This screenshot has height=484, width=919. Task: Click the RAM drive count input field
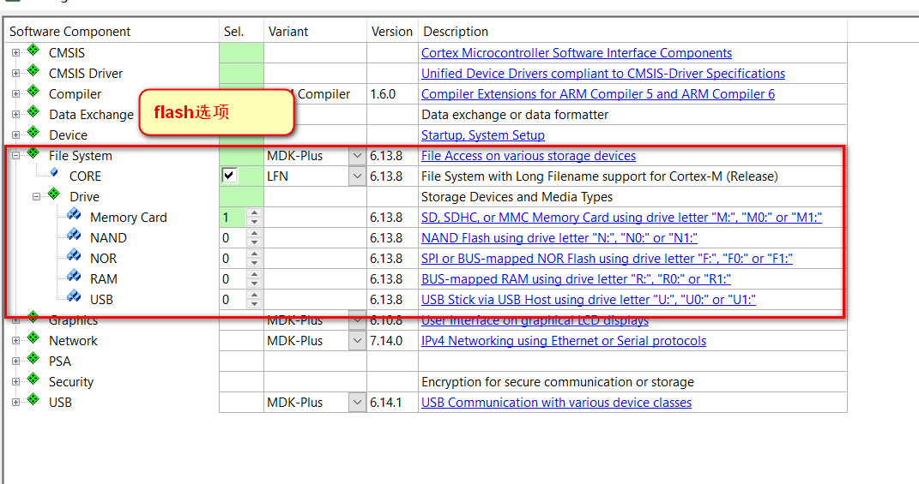pyautogui.click(x=233, y=279)
